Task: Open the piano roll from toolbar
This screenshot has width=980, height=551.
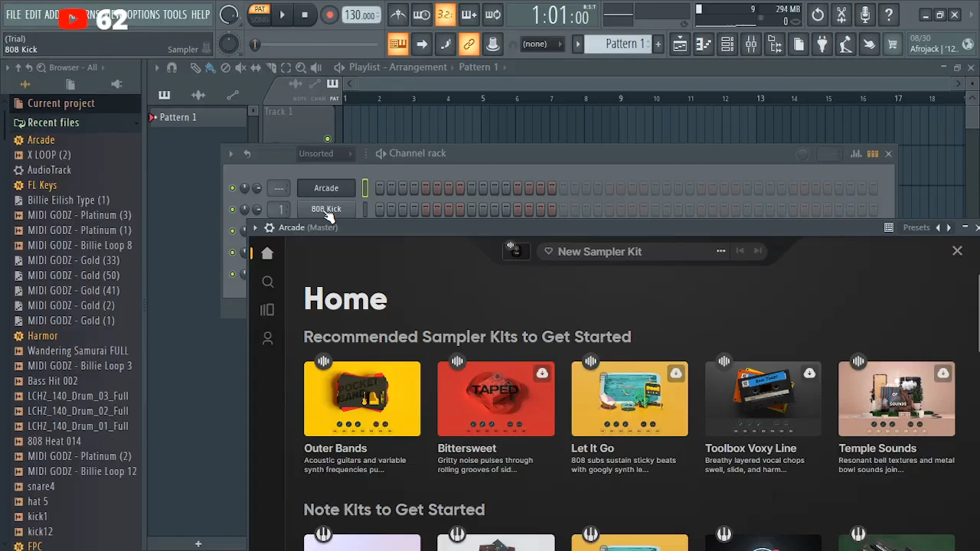Action: pos(704,44)
